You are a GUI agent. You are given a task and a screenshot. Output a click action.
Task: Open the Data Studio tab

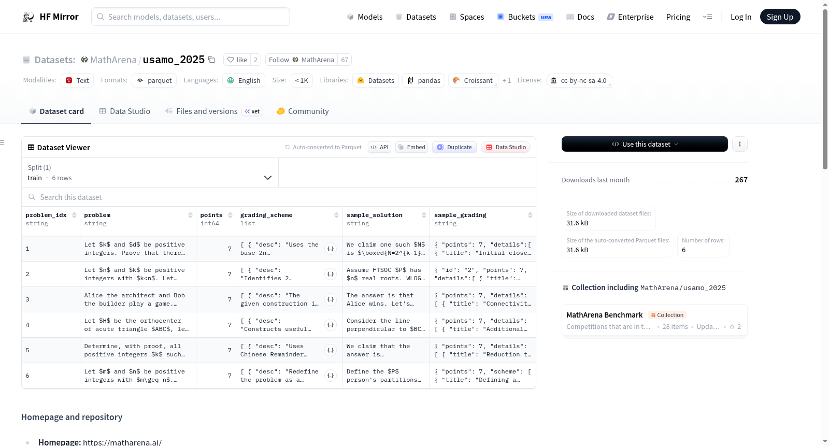[125, 111]
